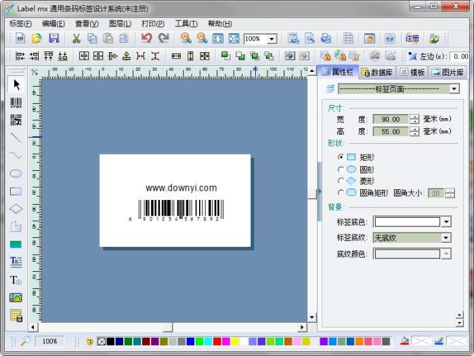The image size is (474, 356).
Task: Open the 100% zoom dropdown in toolbar
Action: [272, 39]
